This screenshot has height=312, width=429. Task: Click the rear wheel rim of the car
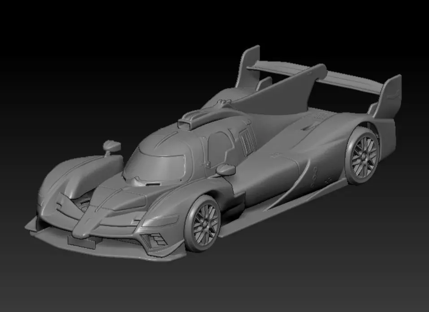point(364,156)
